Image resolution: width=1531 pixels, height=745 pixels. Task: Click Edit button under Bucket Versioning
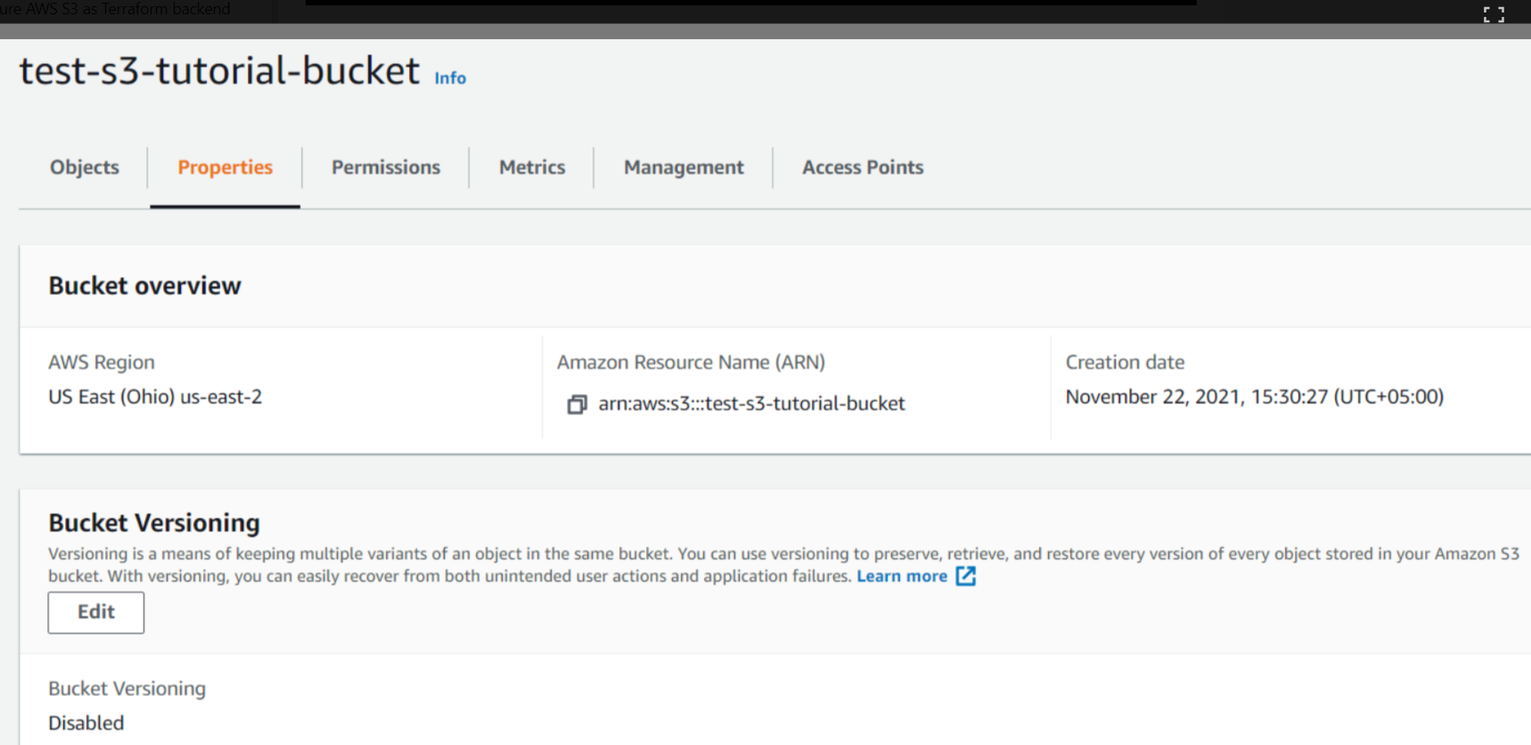96,612
